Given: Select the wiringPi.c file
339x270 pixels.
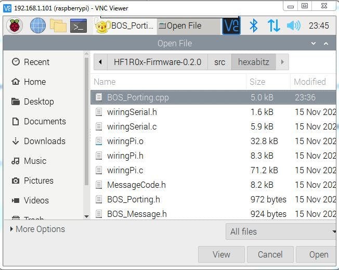Looking at the screenshot, I should (x=125, y=170).
